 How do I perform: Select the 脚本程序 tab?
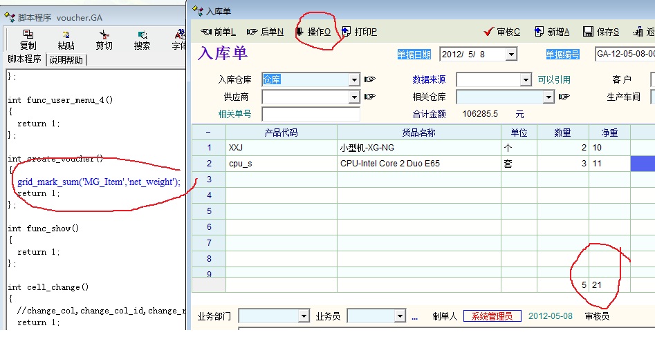point(24,59)
